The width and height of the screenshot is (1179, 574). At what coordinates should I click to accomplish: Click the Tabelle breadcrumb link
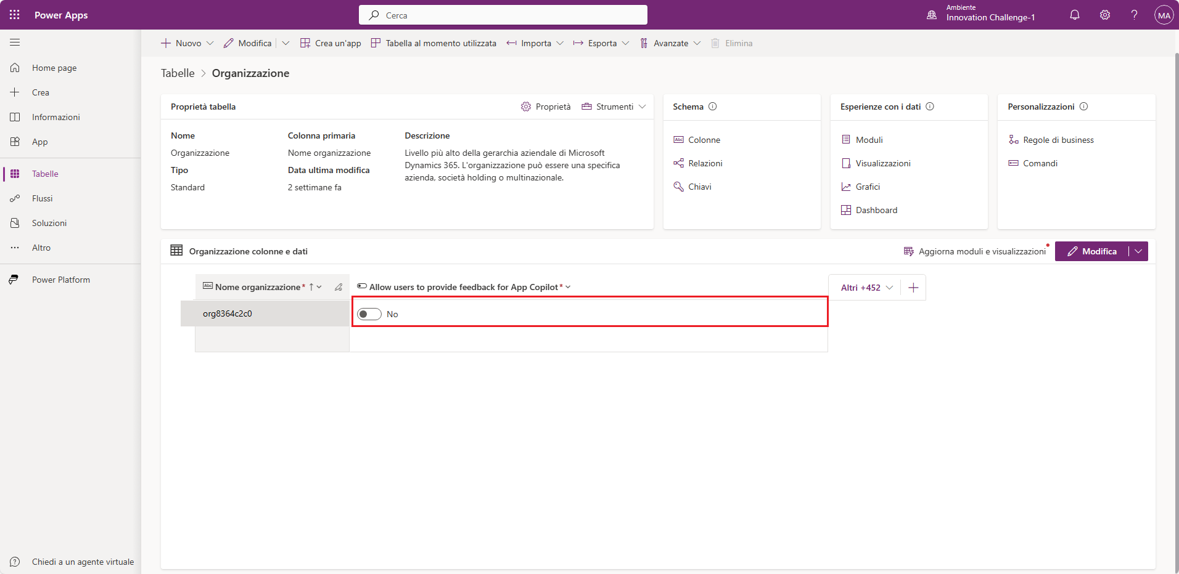(178, 73)
